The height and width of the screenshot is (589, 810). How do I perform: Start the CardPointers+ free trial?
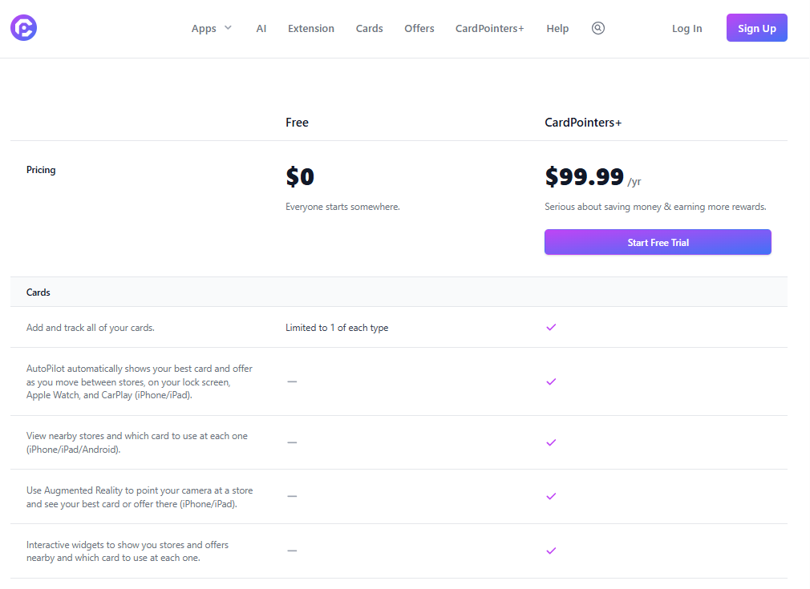tap(658, 242)
